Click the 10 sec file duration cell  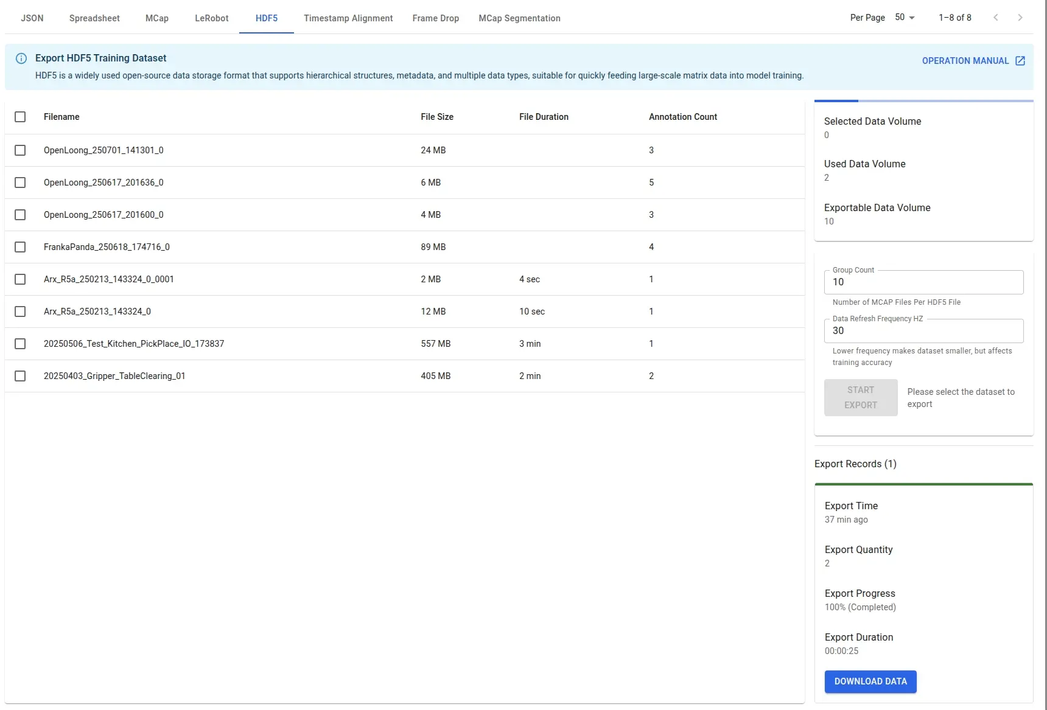(x=532, y=311)
